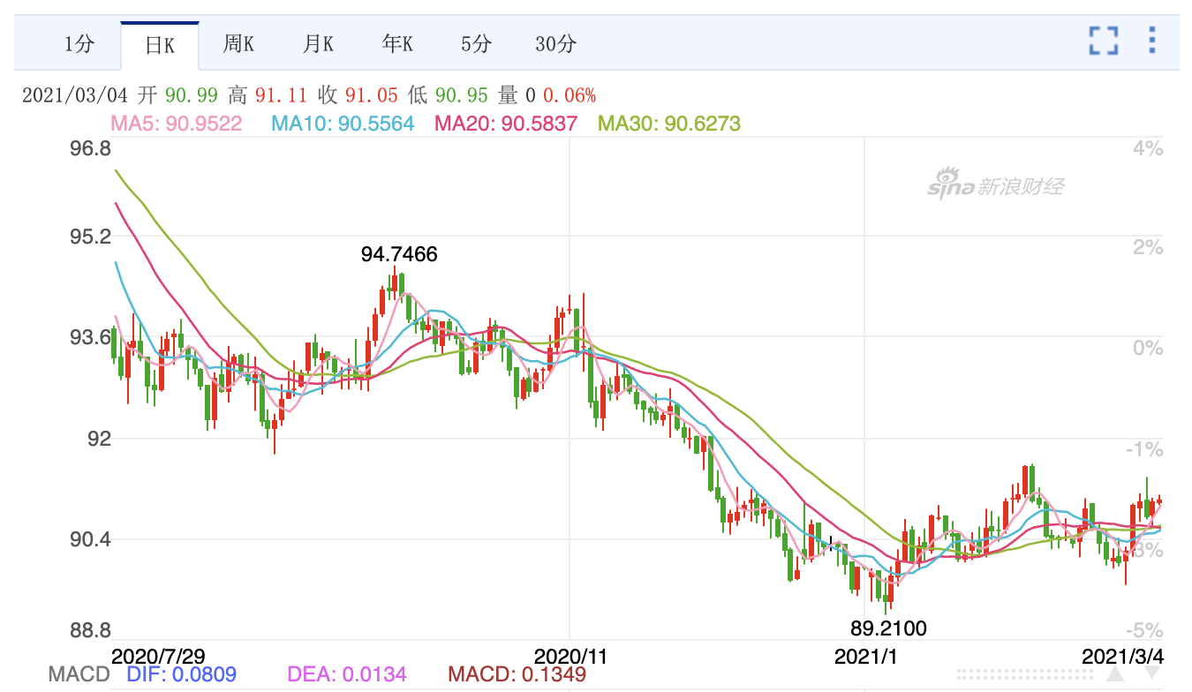
Task: Click the MA5 indicator label
Action: (x=176, y=124)
